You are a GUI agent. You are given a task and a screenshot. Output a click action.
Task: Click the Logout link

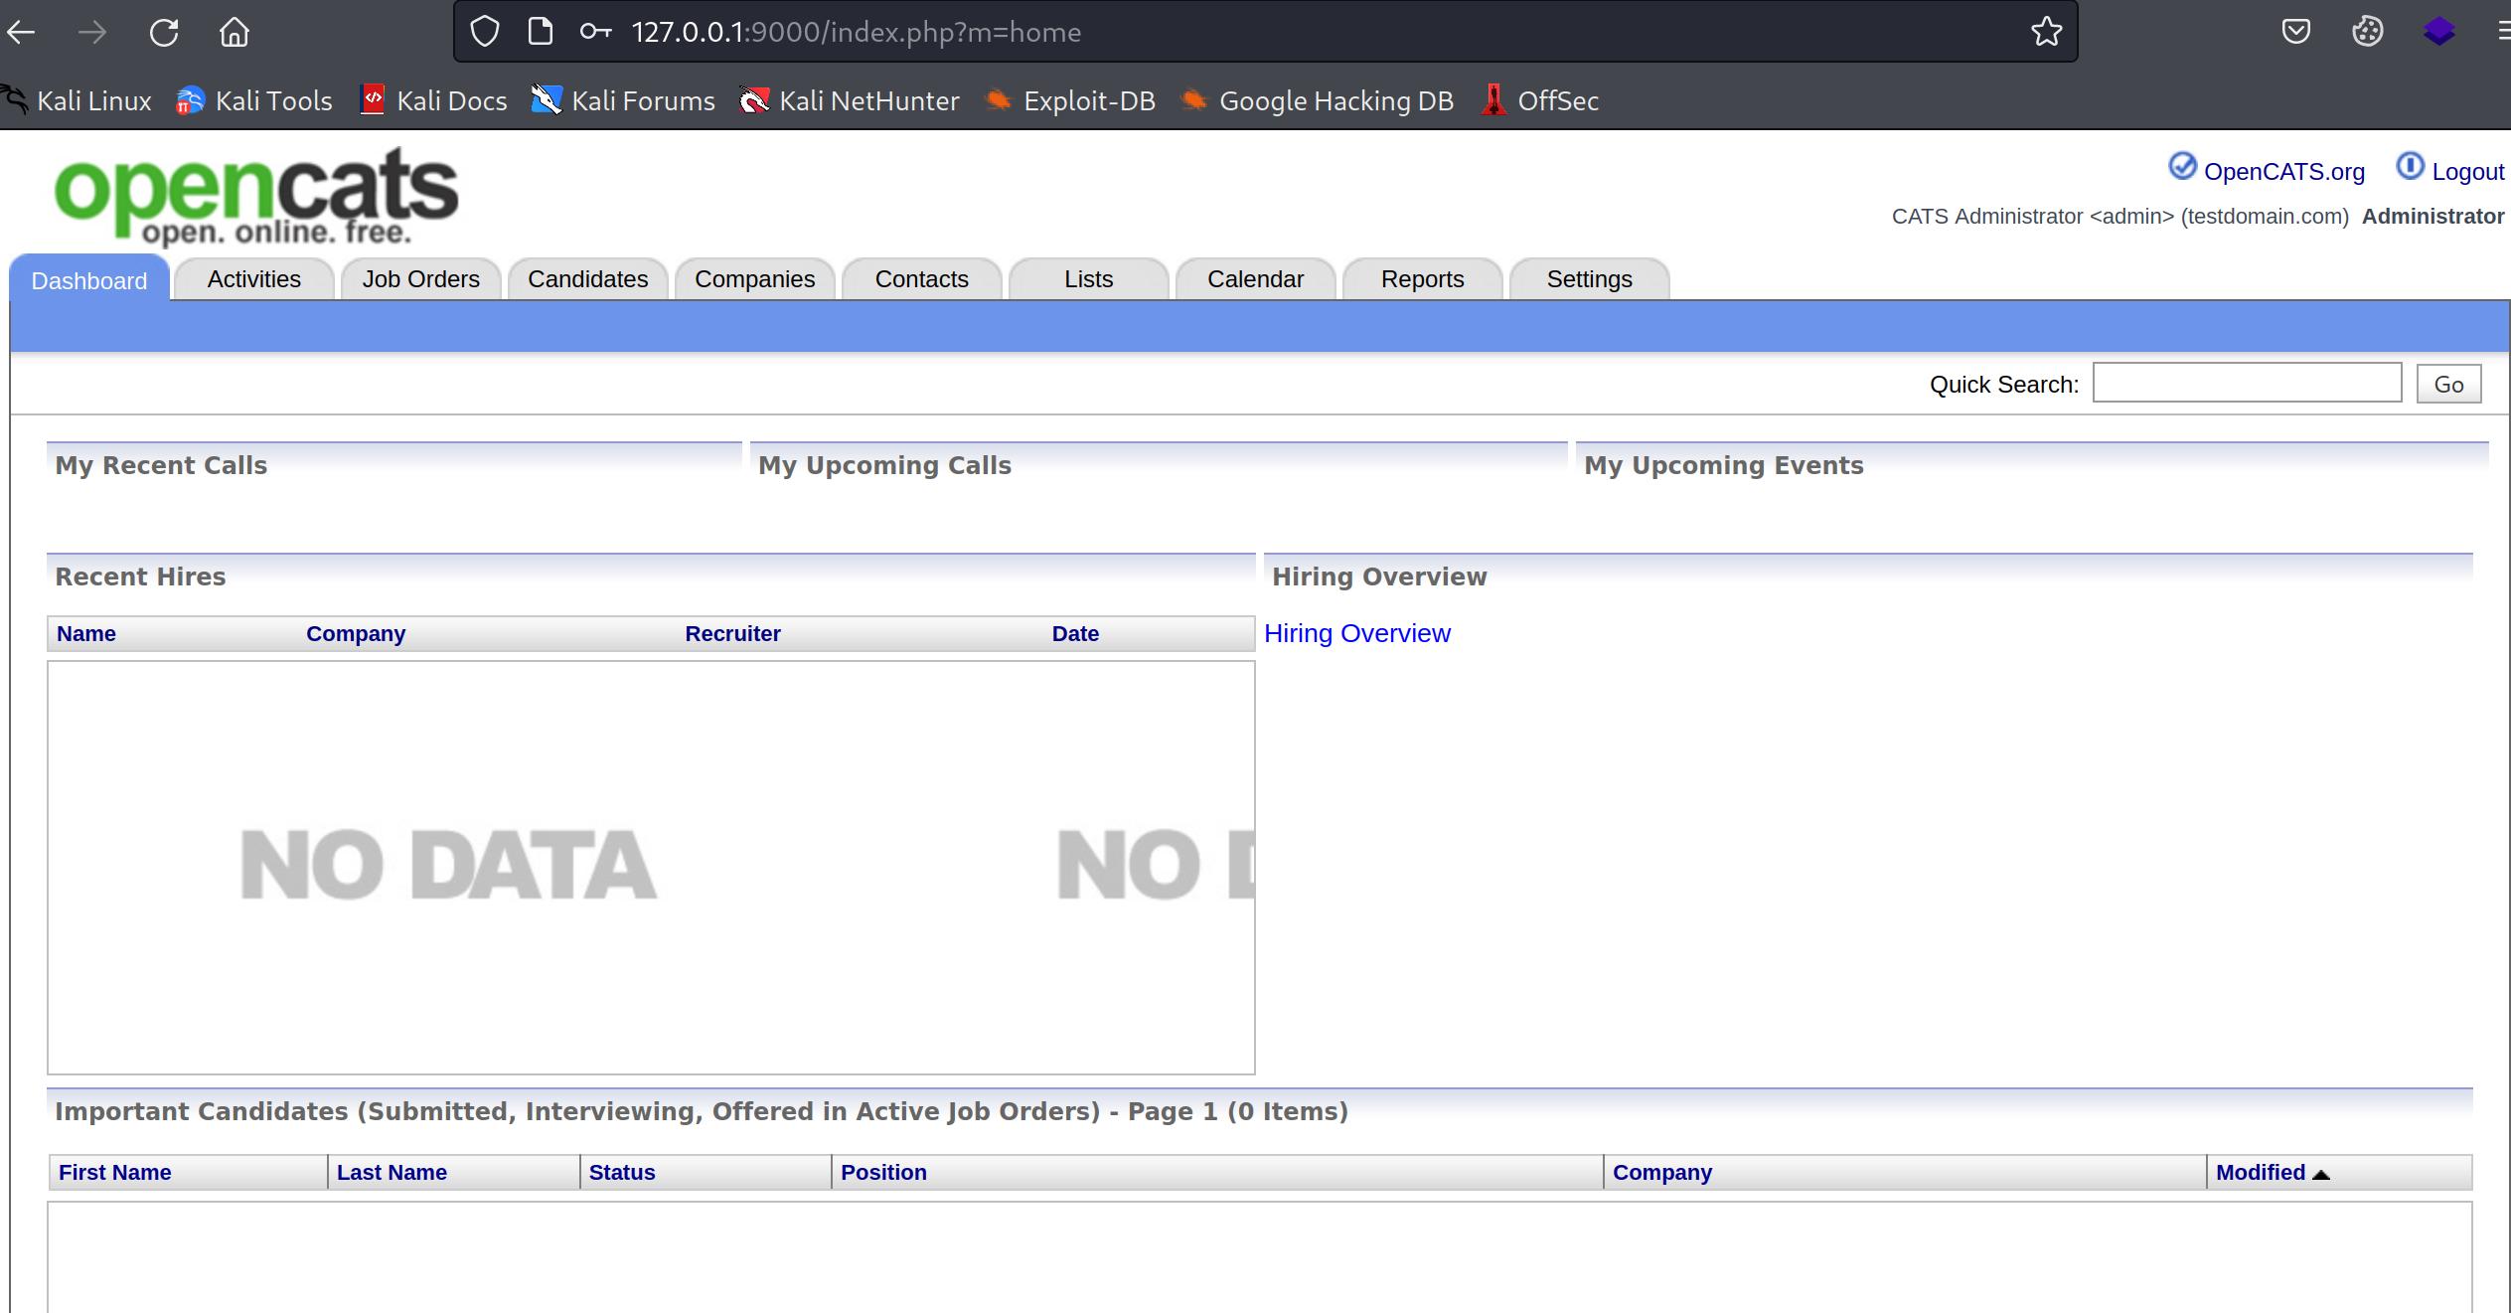point(2466,172)
